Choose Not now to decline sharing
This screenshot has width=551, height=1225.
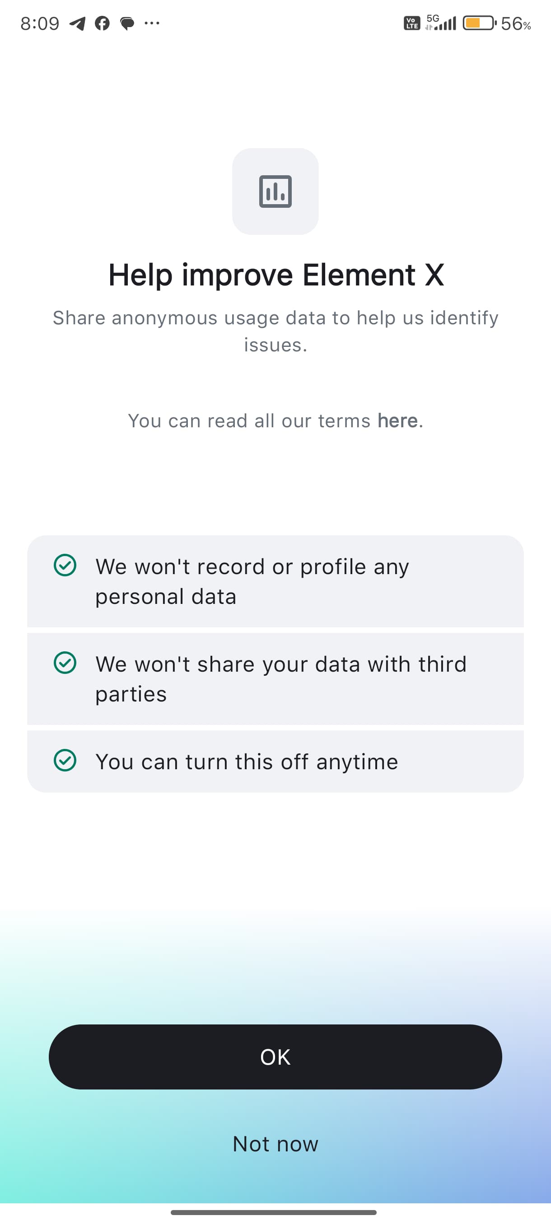click(x=275, y=1144)
